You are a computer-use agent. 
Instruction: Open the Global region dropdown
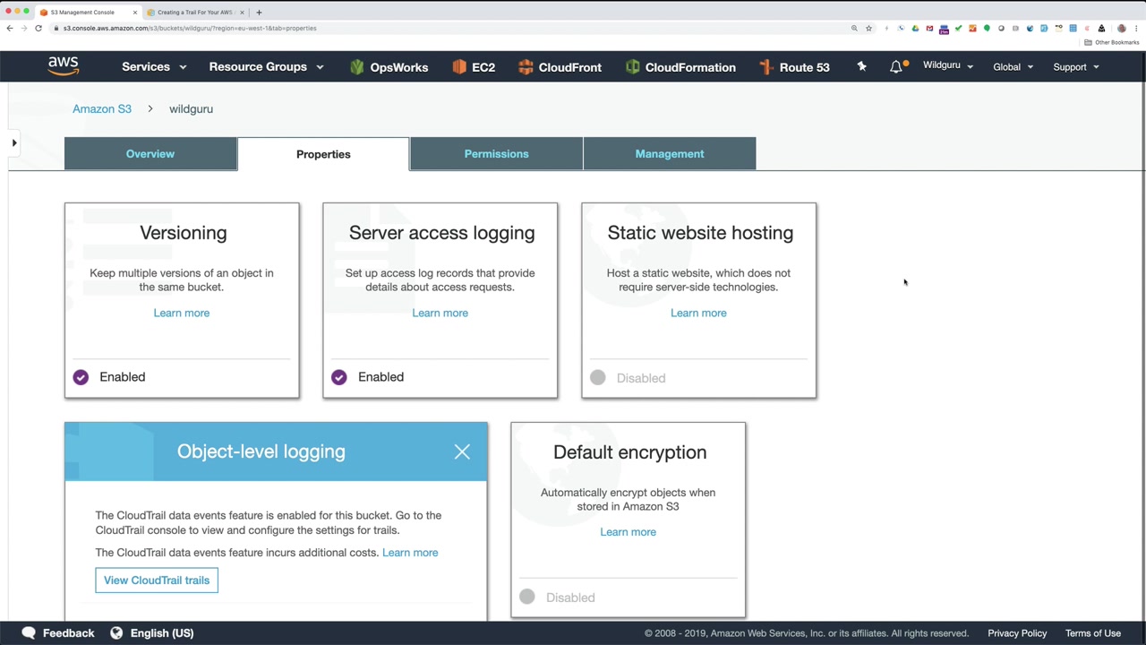(1013, 67)
